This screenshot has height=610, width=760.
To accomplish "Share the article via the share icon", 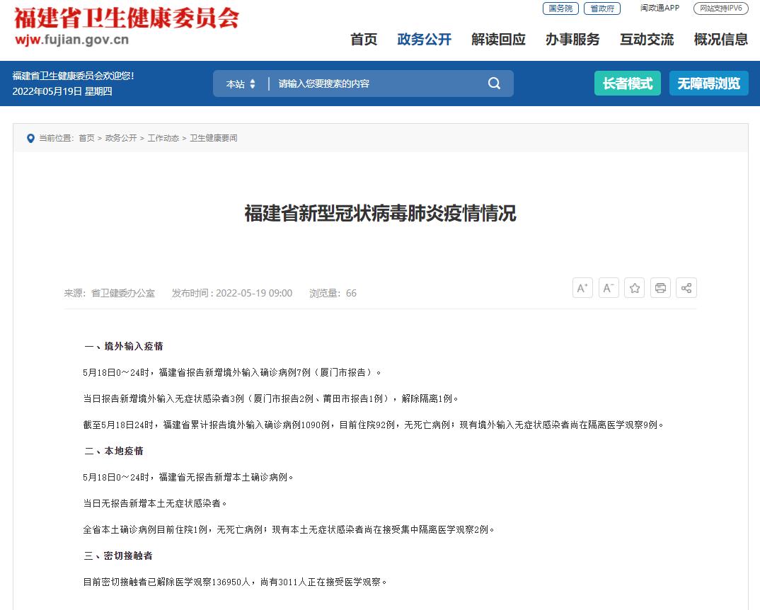I will 686,288.
